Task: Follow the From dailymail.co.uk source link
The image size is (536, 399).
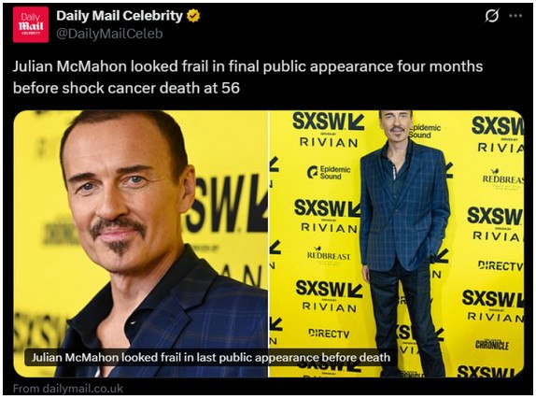Action: coord(68,389)
